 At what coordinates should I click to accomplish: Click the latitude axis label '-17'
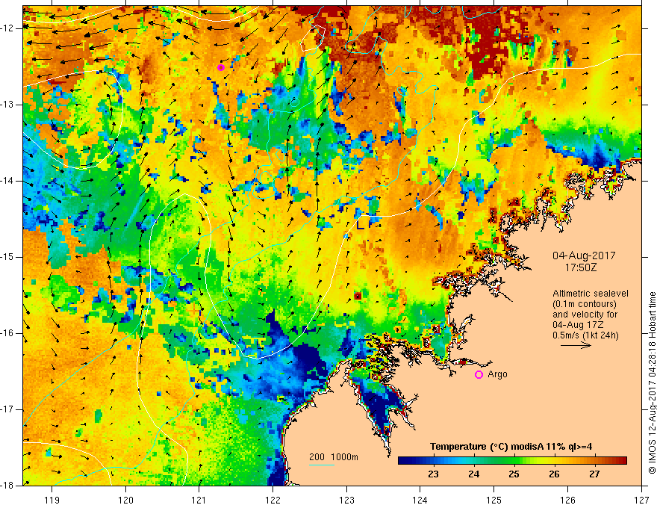click(x=7, y=409)
